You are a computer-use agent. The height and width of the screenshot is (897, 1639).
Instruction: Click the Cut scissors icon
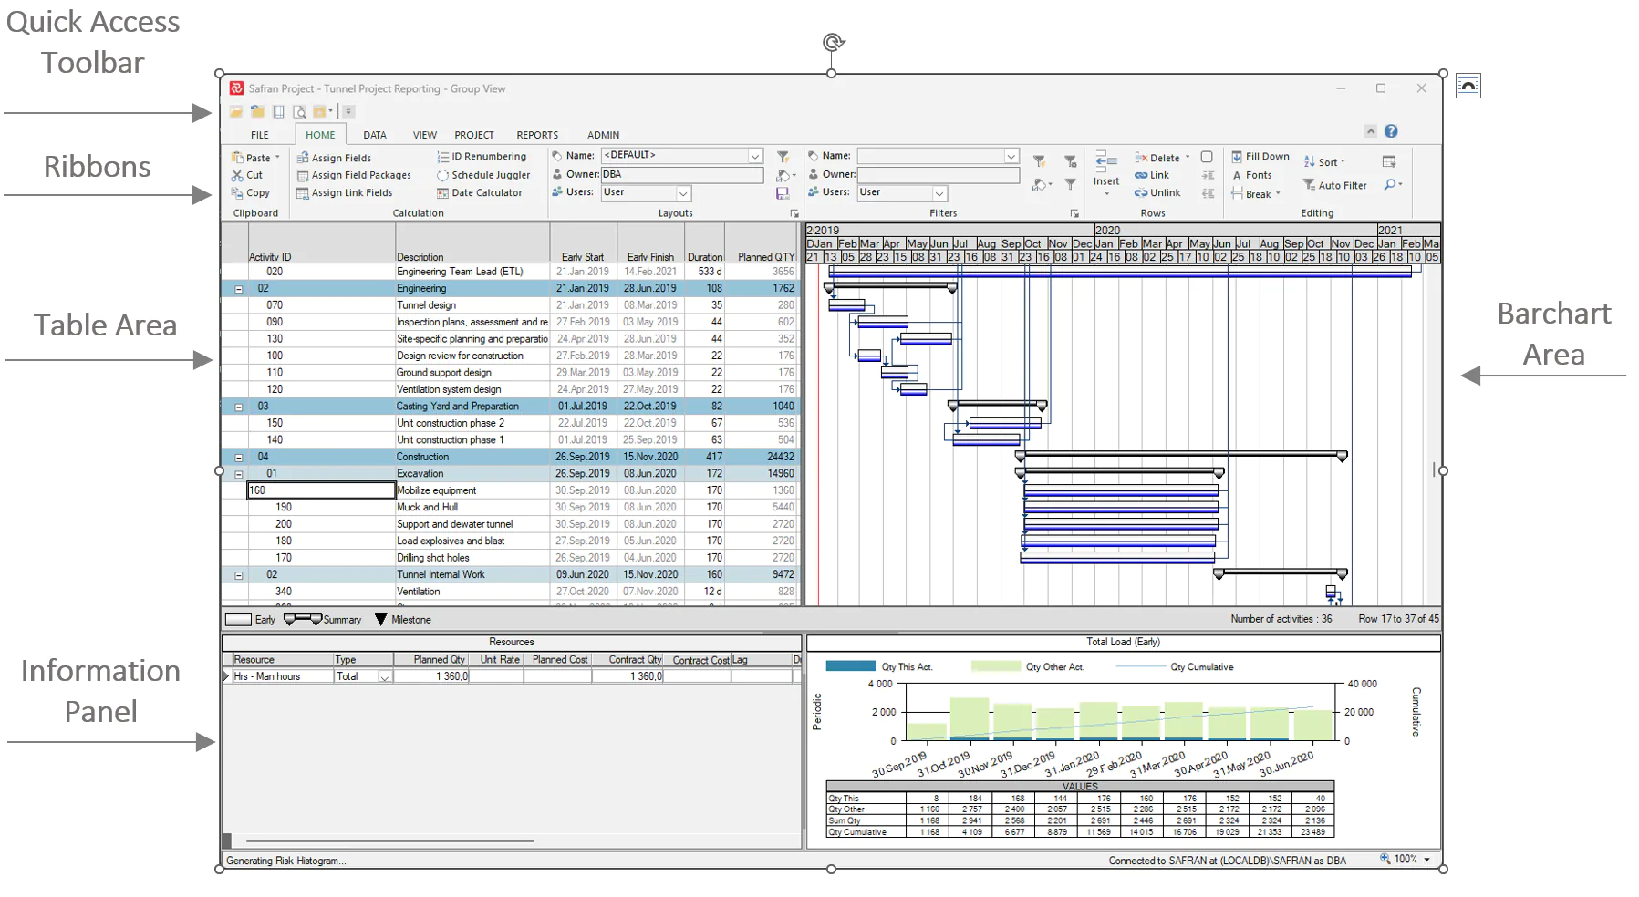[237, 175]
